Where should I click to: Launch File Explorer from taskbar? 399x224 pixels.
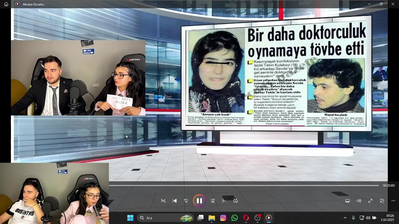[212, 218]
